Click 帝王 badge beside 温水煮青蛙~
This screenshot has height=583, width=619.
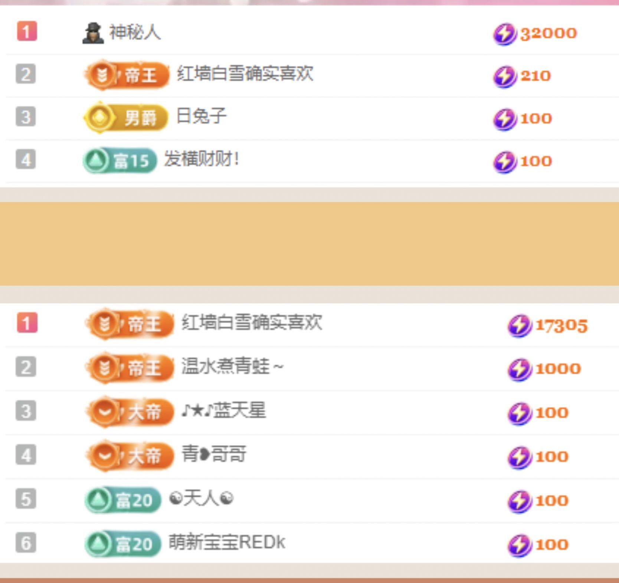click(130, 368)
